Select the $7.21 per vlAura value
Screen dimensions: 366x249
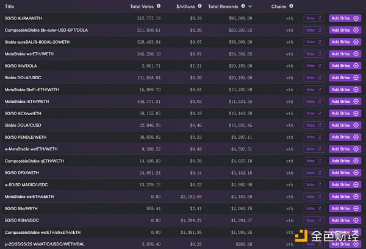[196, 66]
